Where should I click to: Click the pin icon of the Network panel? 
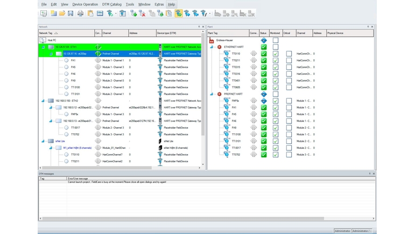point(199,27)
